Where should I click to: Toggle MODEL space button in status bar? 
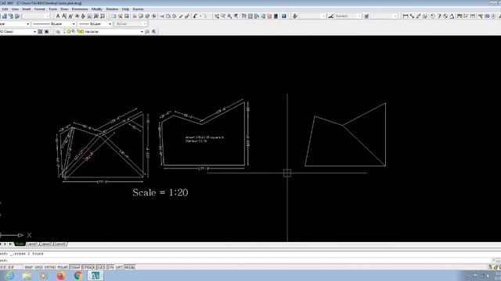(130, 267)
